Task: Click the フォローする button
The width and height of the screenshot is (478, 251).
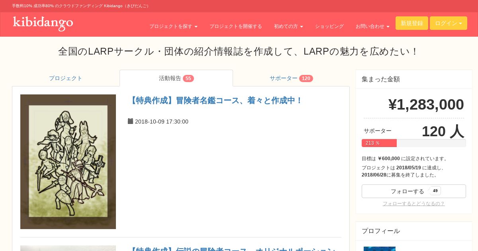Action: pos(414,191)
